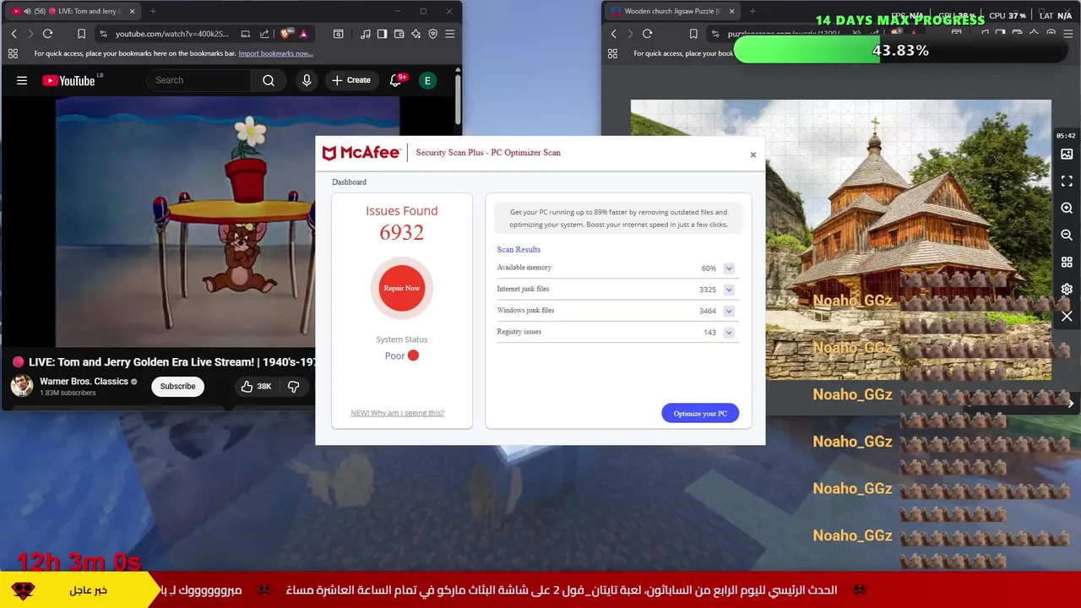Viewport: 1081px width, 608px height.
Task: Open the music playlist icon in YouTube window toolbar
Action: point(365,34)
